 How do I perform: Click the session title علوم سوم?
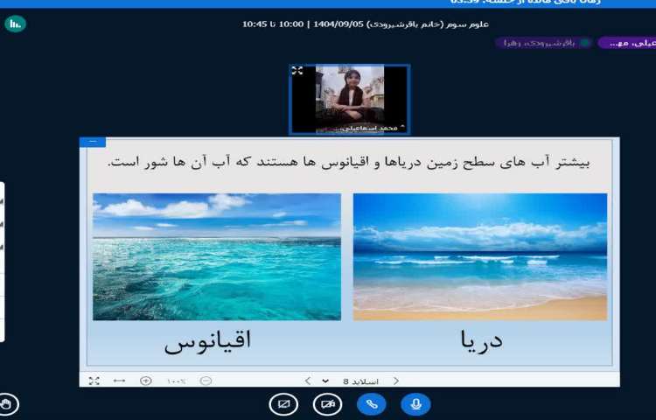pos(366,24)
